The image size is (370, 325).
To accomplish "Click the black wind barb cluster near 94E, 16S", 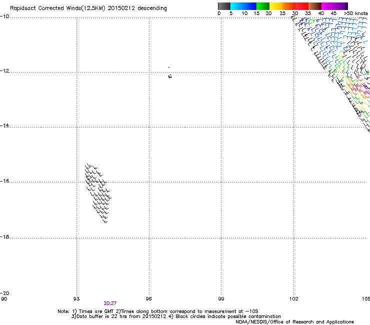I will click(x=97, y=193).
